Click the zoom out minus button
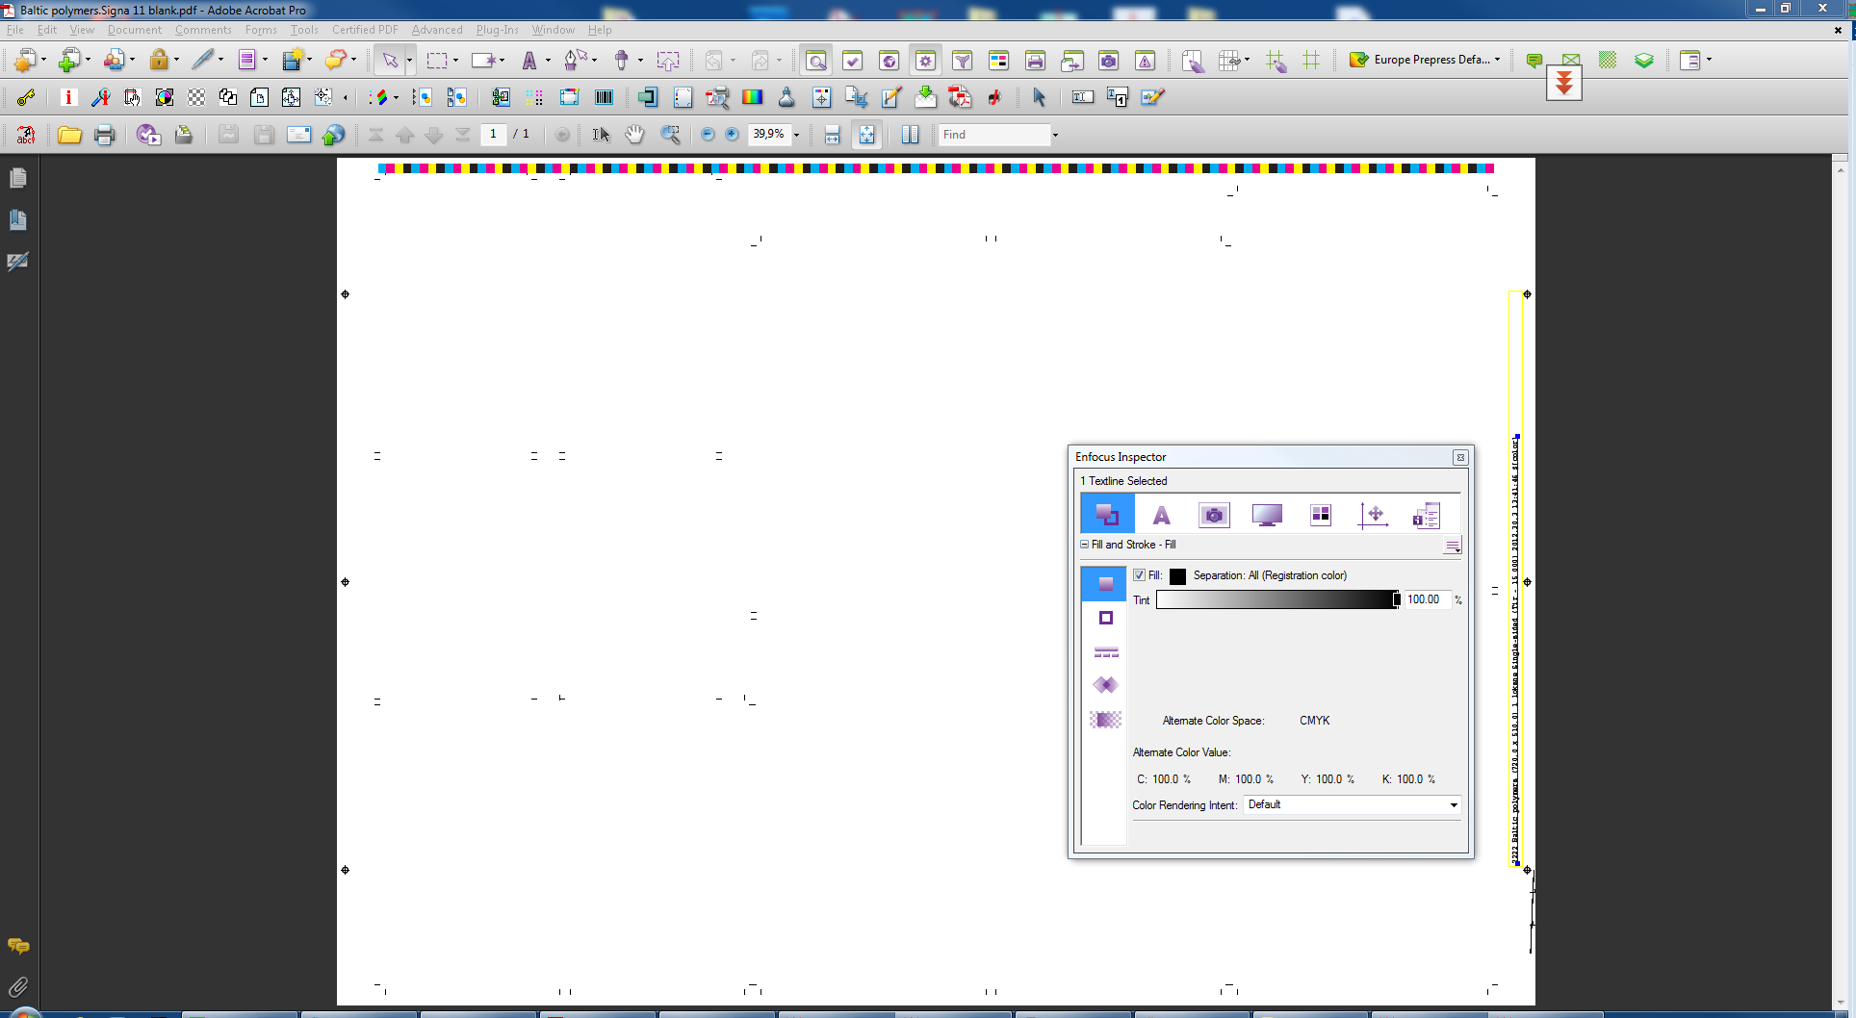This screenshot has height=1018, width=1856. pyautogui.click(x=708, y=135)
